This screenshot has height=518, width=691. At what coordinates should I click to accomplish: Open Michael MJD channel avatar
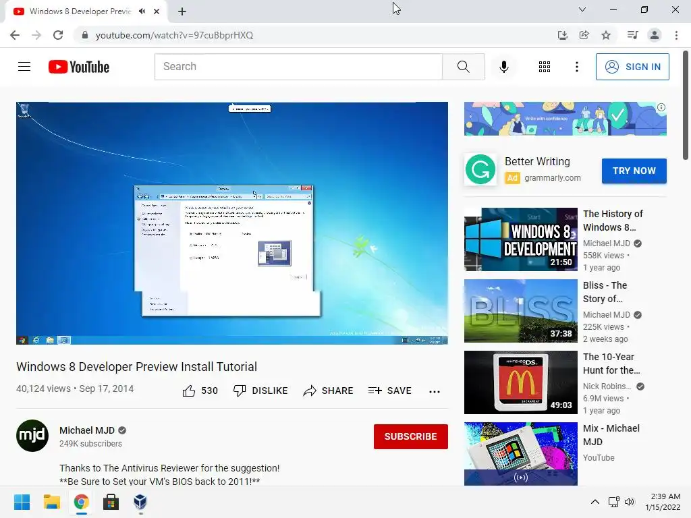click(32, 436)
